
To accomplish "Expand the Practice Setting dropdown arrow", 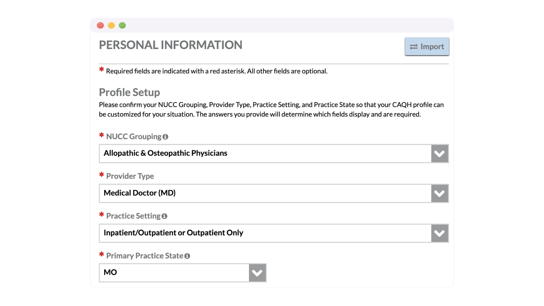I will (439, 233).
